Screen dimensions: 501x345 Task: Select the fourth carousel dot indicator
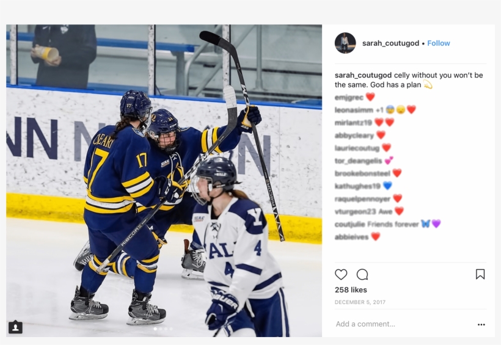pos(171,329)
